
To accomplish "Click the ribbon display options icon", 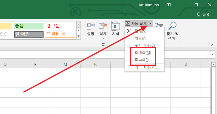I will [168, 5].
